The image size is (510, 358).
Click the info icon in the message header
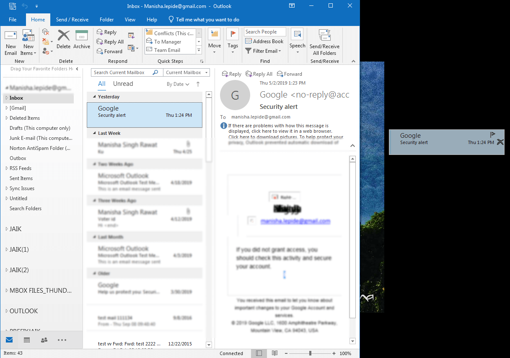pyautogui.click(x=224, y=126)
